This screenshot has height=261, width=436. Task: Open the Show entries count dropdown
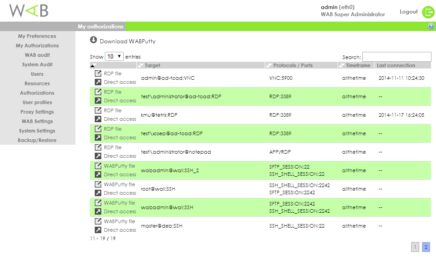pos(114,57)
